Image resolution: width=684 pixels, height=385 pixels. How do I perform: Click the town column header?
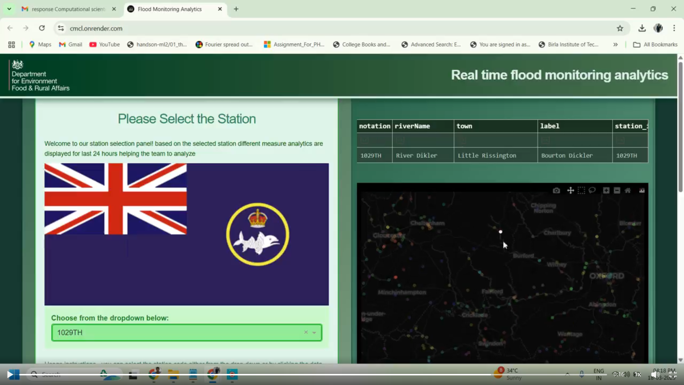[496, 126]
